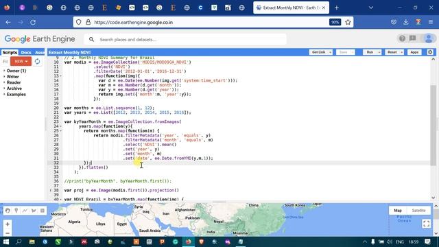Open the Earth Engine feedback icon
The image size is (439, 247).
[x=413, y=38]
